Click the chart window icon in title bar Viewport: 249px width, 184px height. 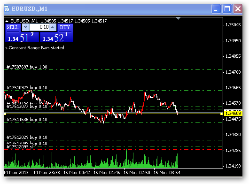[7, 9]
